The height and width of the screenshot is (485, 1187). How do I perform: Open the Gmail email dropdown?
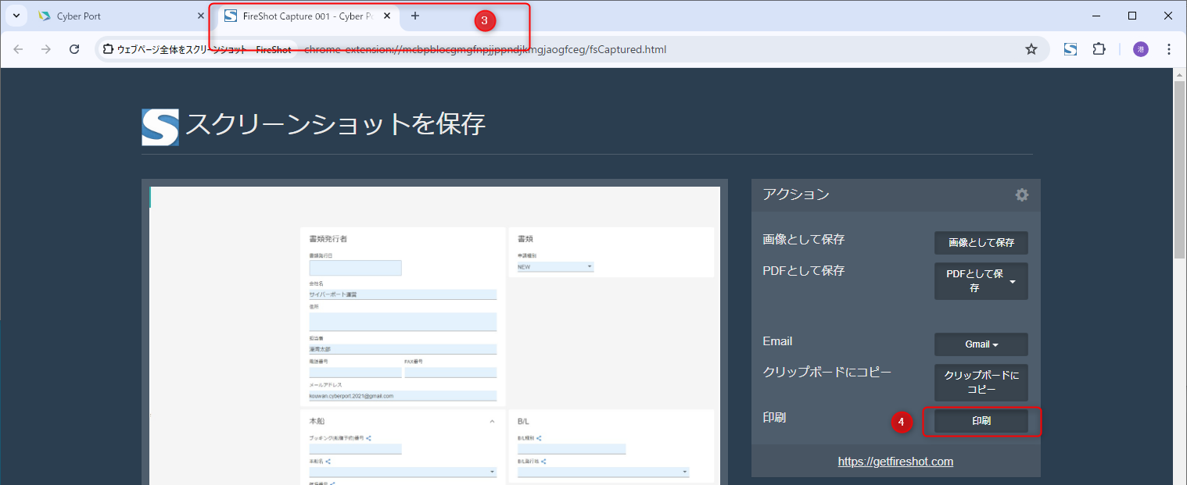(x=981, y=344)
